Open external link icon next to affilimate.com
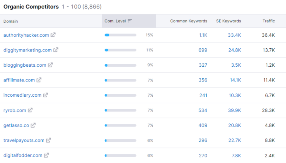The image size is (286, 163). tap(39, 80)
